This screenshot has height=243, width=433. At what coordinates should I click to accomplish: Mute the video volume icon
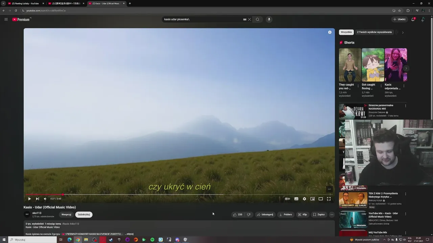pos(45,199)
